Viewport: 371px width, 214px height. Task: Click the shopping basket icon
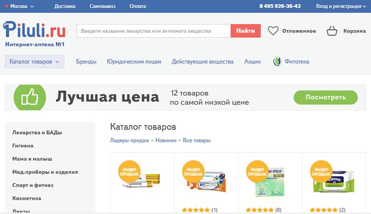pos(331,31)
